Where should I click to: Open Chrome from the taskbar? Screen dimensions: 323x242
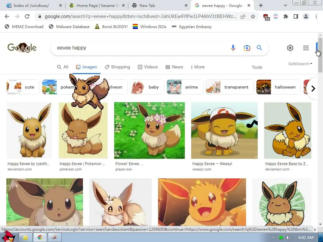point(40,238)
